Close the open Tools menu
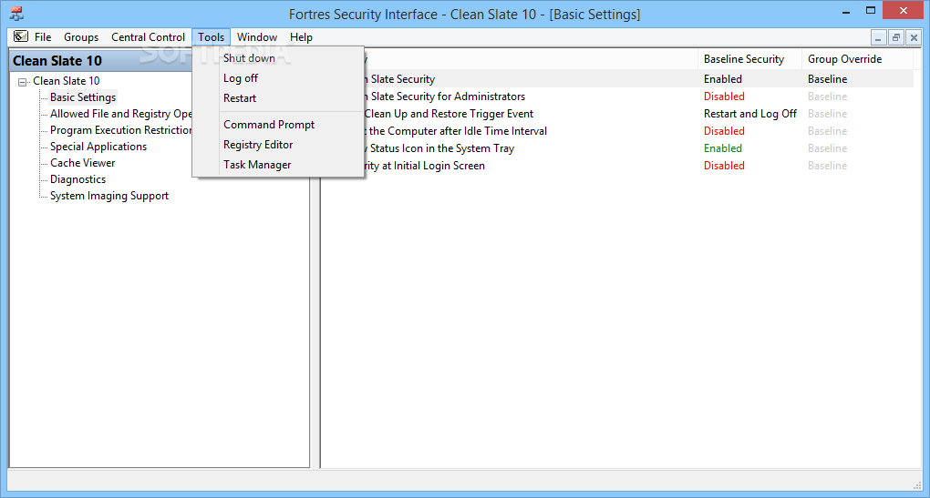 pos(212,37)
